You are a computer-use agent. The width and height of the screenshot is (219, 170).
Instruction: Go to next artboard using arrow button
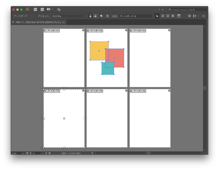(x=46, y=153)
